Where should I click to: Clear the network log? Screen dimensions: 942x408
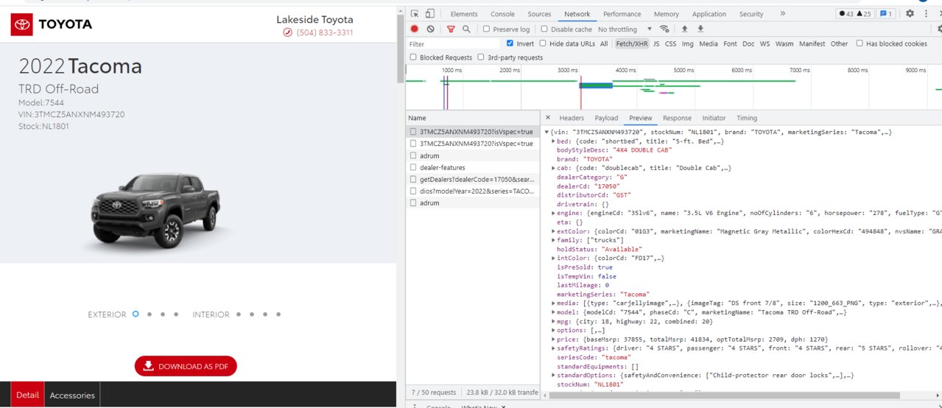pyautogui.click(x=431, y=29)
